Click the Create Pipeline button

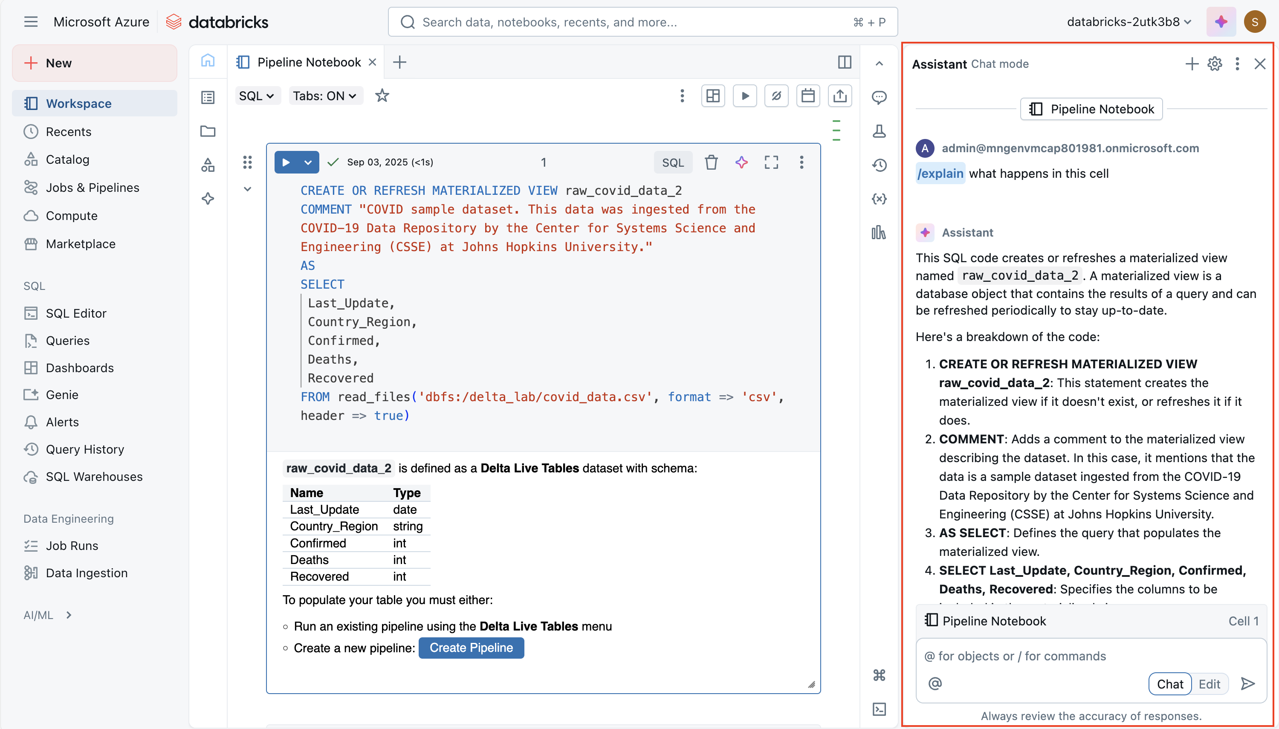[471, 648]
